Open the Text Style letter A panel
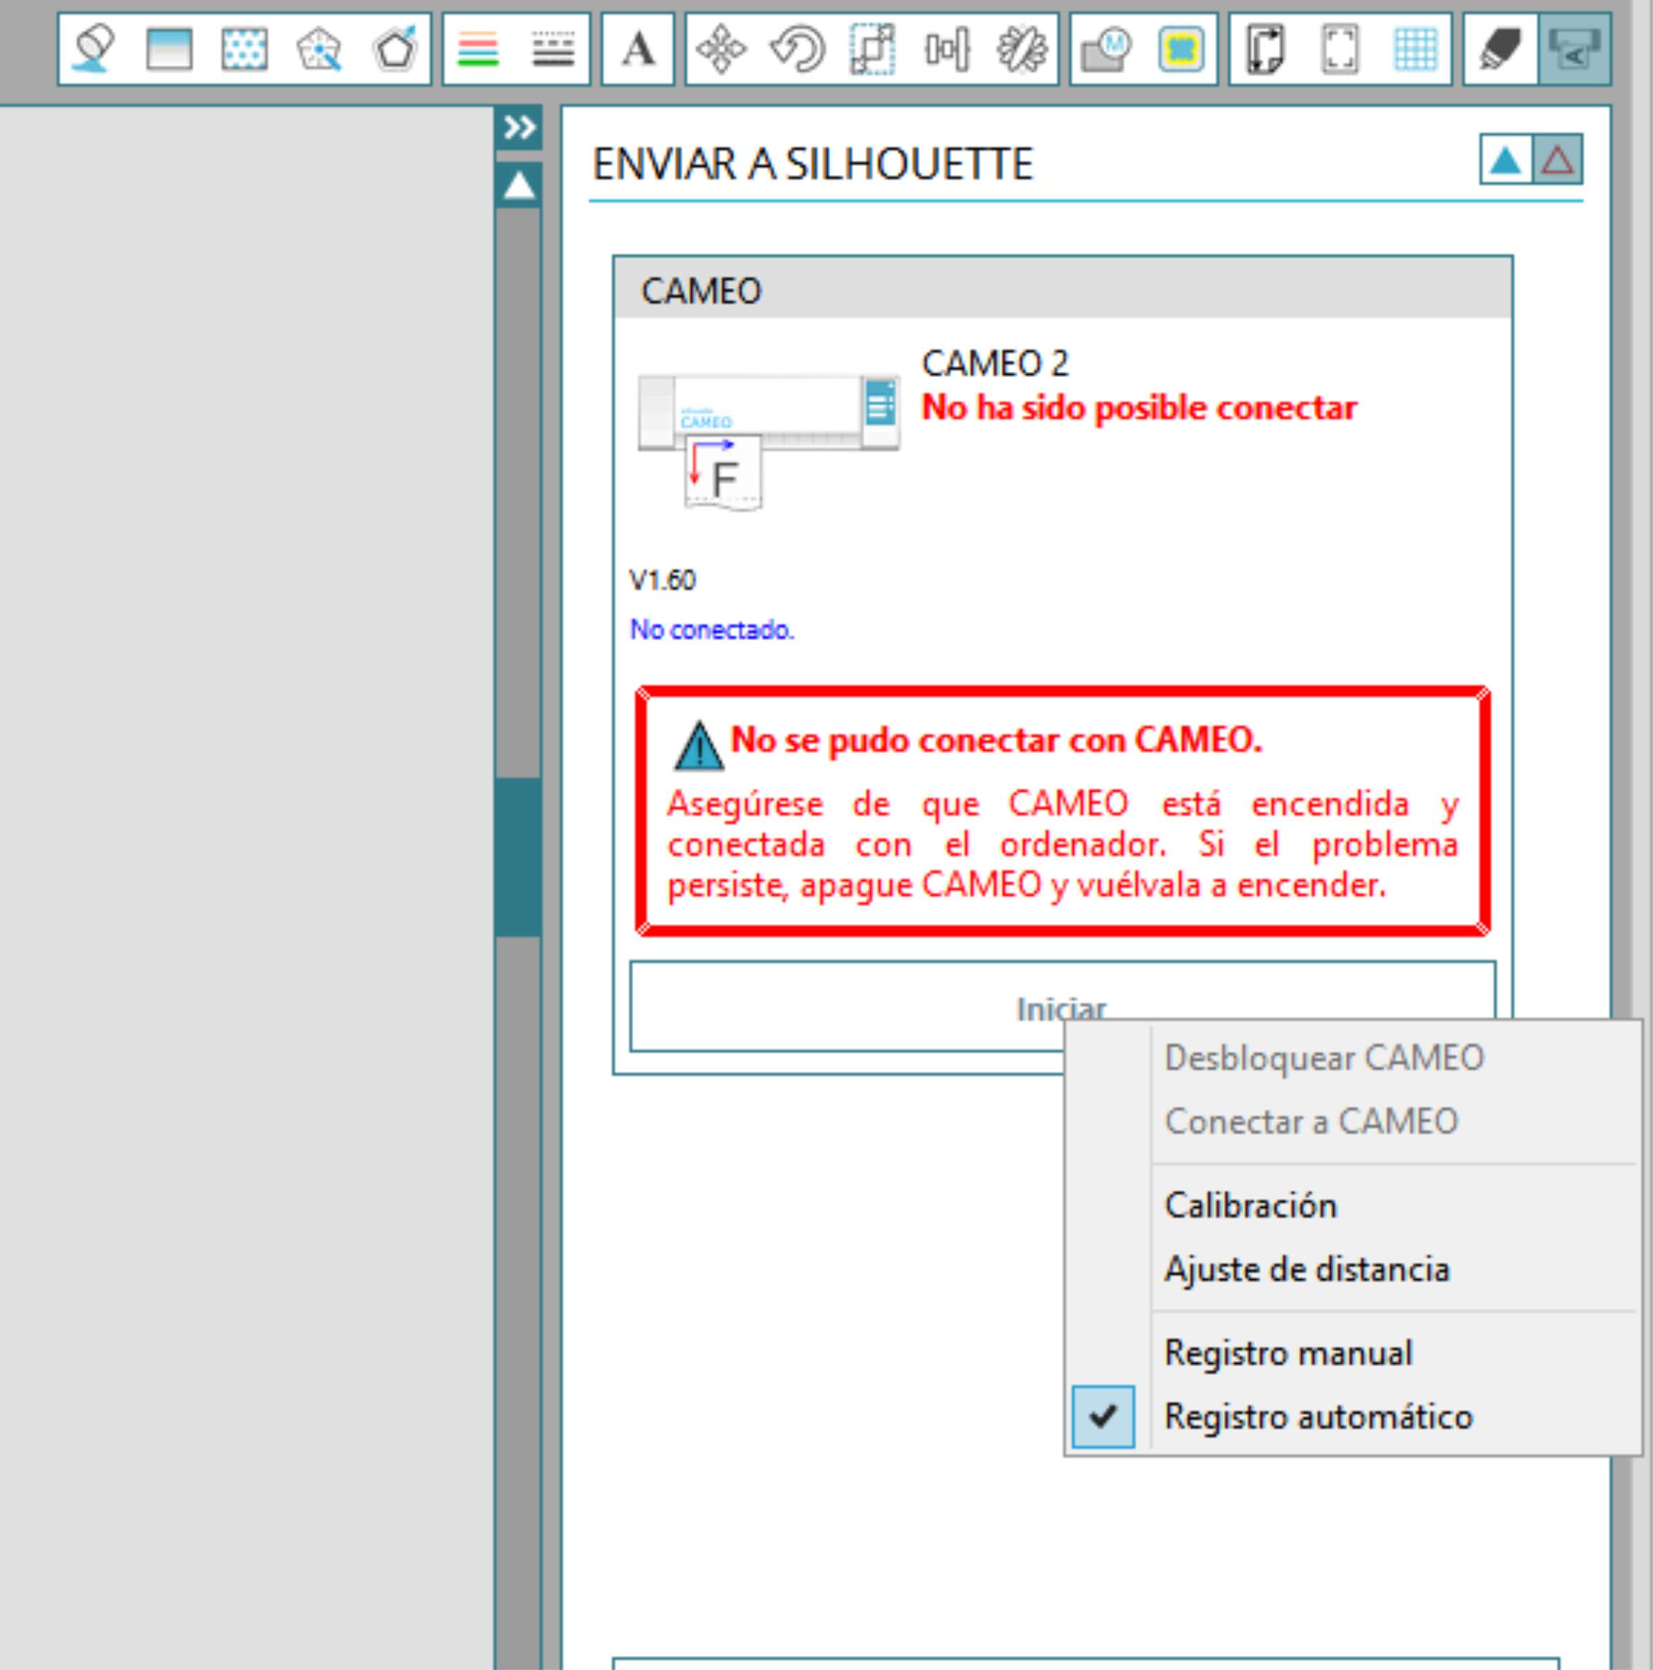Image resolution: width=1653 pixels, height=1670 pixels. 638,49
